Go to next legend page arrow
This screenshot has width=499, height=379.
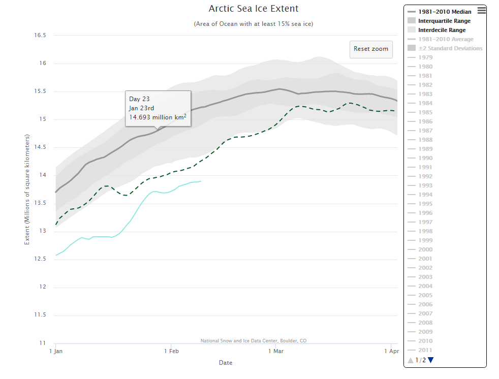[431, 360]
